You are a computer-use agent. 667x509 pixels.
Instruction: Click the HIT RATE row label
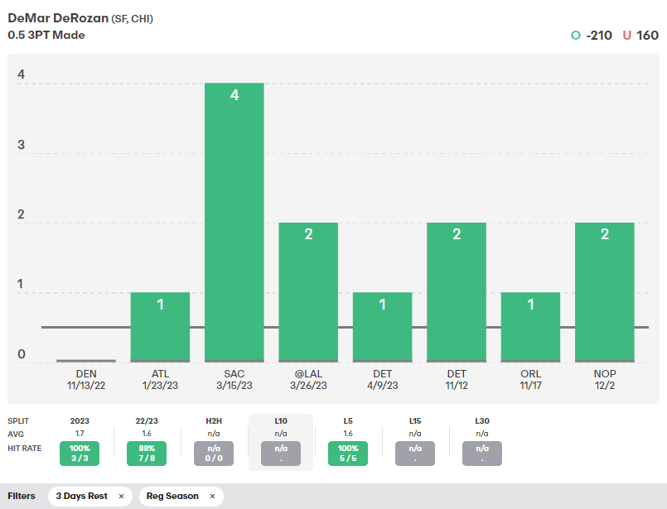[25, 449]
